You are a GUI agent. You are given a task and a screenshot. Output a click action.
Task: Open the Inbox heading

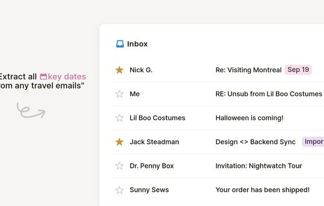coord(137,44)
